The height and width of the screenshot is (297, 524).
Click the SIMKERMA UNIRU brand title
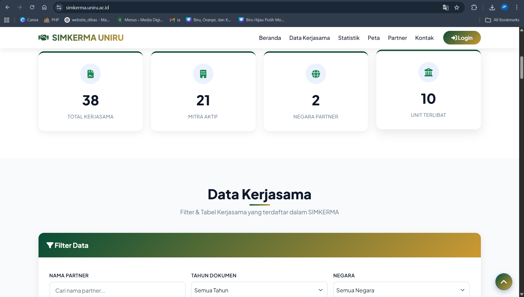88,38
